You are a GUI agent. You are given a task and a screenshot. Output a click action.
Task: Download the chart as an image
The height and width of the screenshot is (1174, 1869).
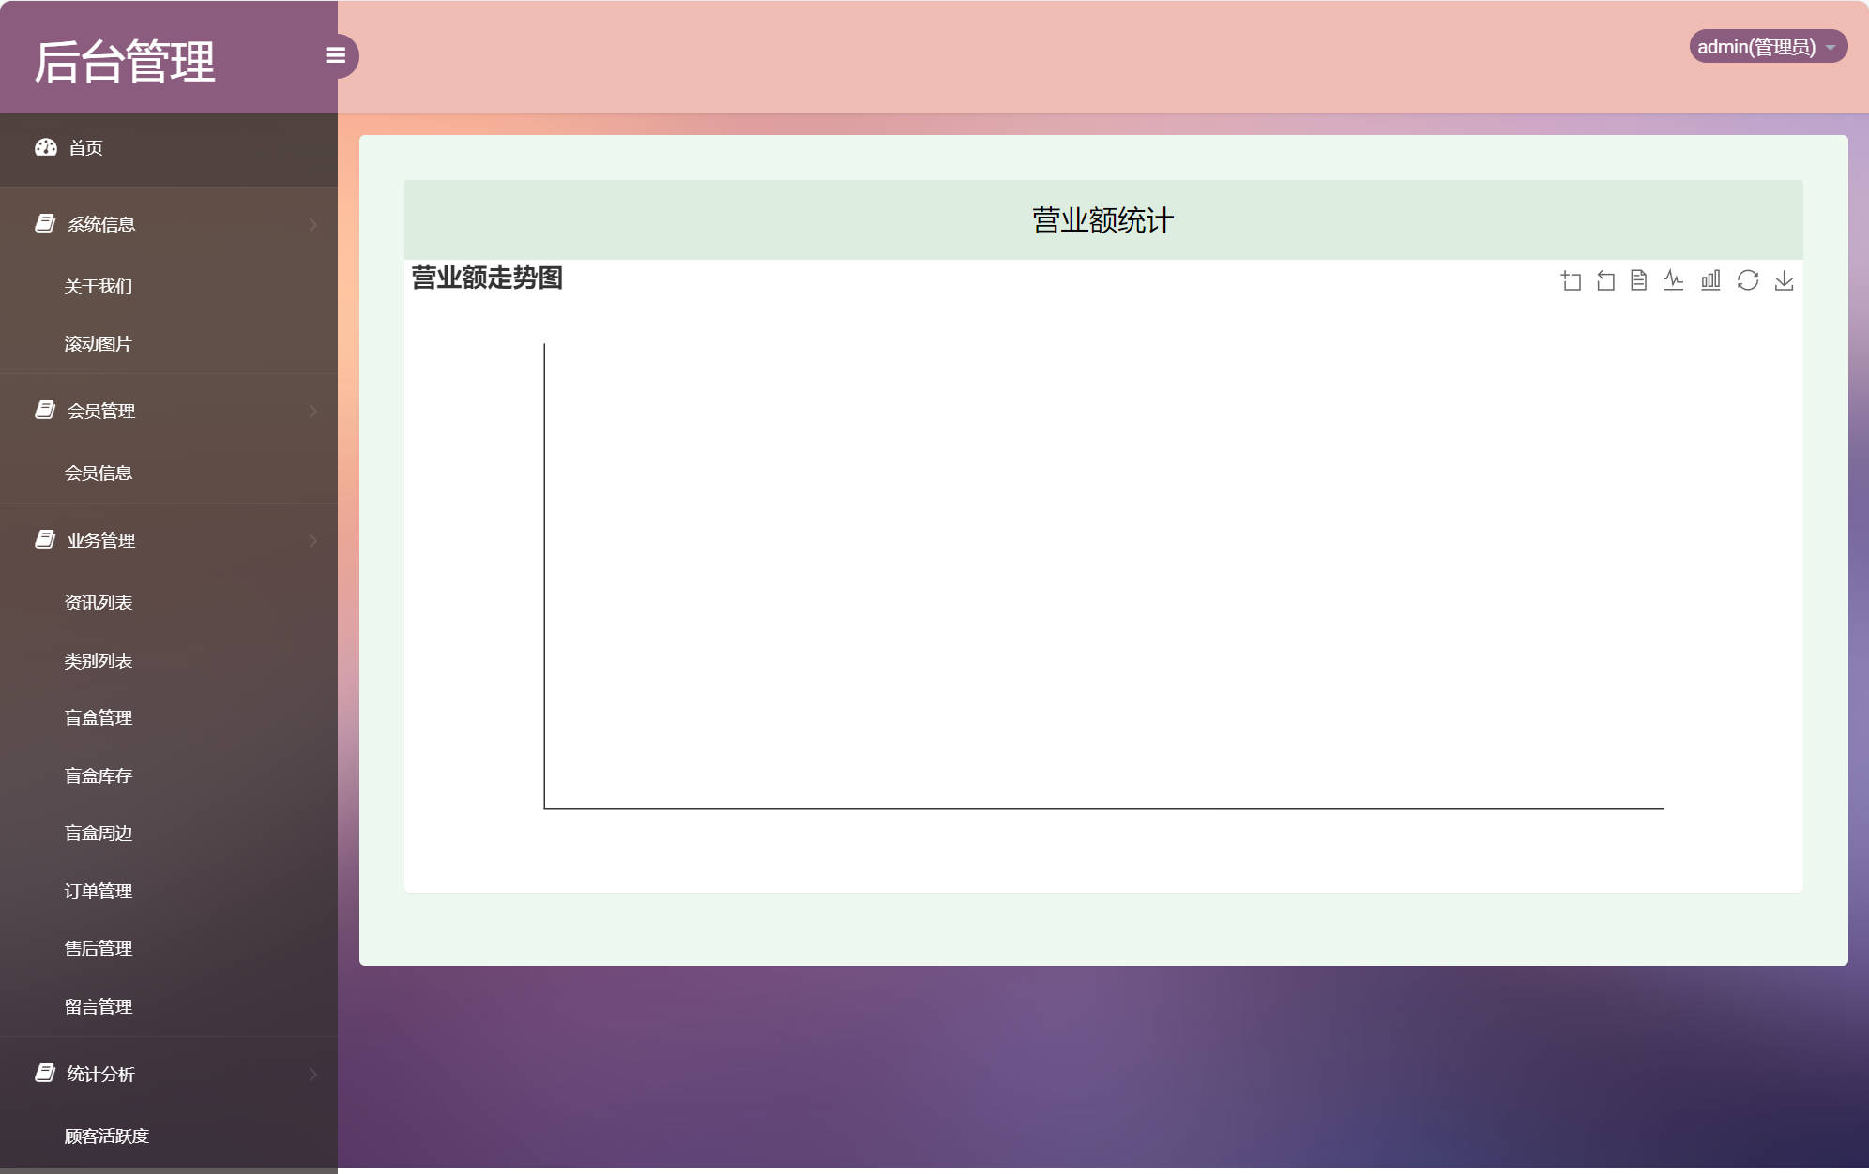1785,280
